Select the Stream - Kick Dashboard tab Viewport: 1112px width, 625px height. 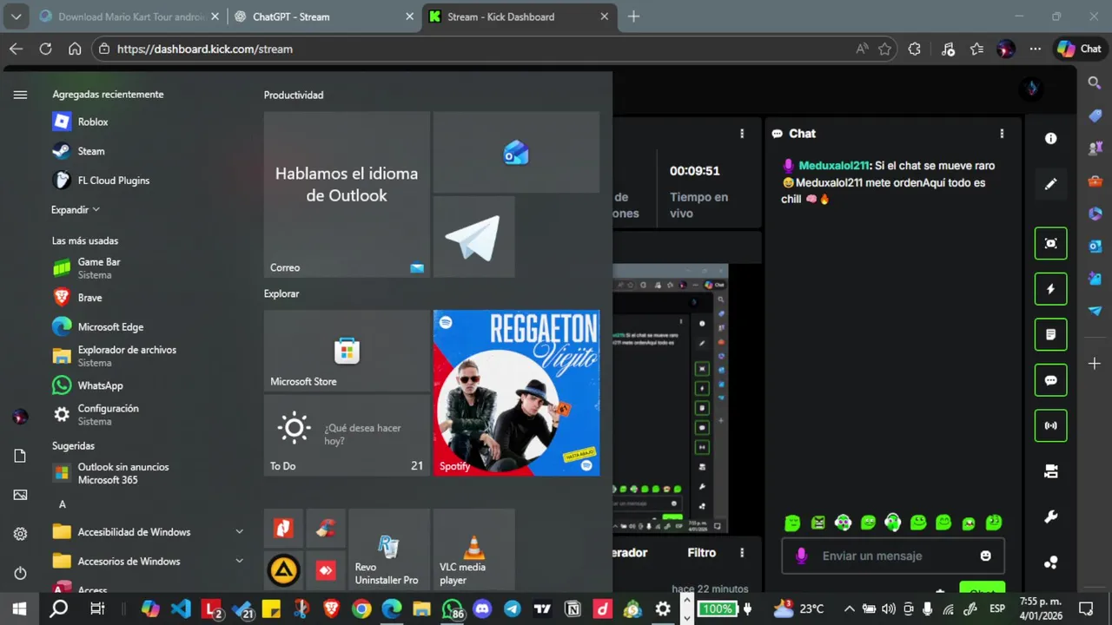tap(520, 16)
